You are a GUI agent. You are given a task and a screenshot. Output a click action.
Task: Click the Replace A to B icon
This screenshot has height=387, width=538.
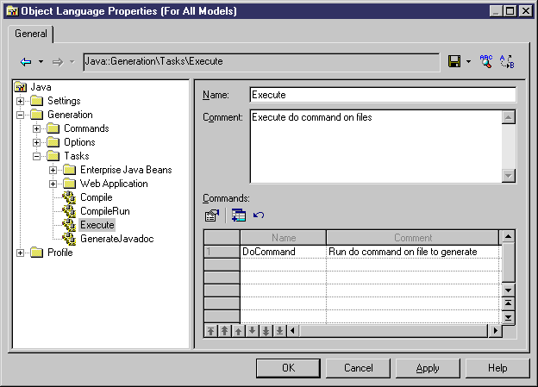tap(507, 61)
